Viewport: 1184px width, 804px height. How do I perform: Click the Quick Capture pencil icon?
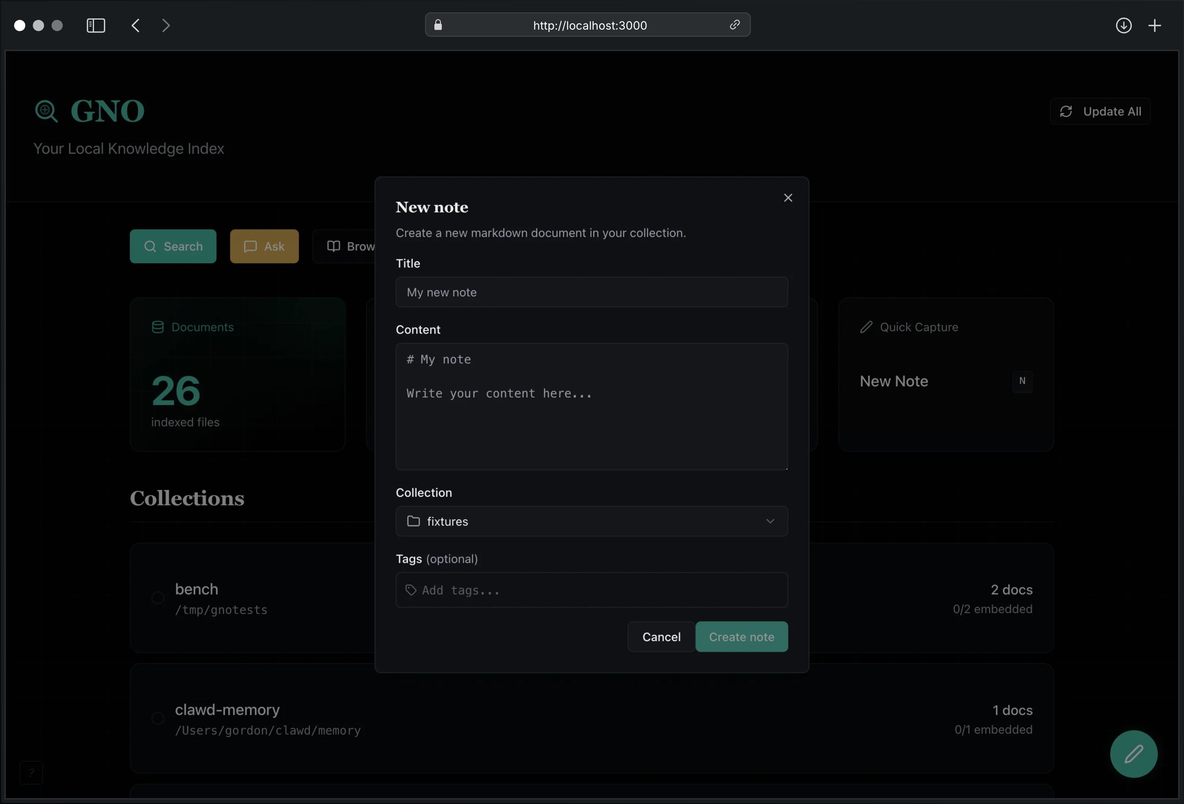tap(865, 326)
